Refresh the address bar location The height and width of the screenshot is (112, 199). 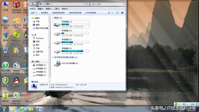[87, 4]
